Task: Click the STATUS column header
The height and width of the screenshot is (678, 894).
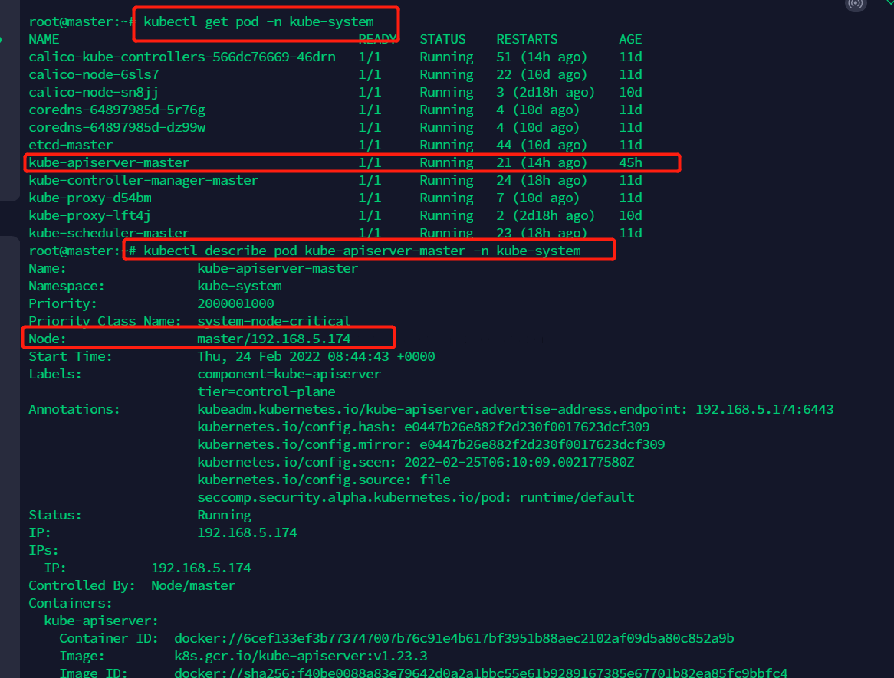Action: click(x=442, y=39)
